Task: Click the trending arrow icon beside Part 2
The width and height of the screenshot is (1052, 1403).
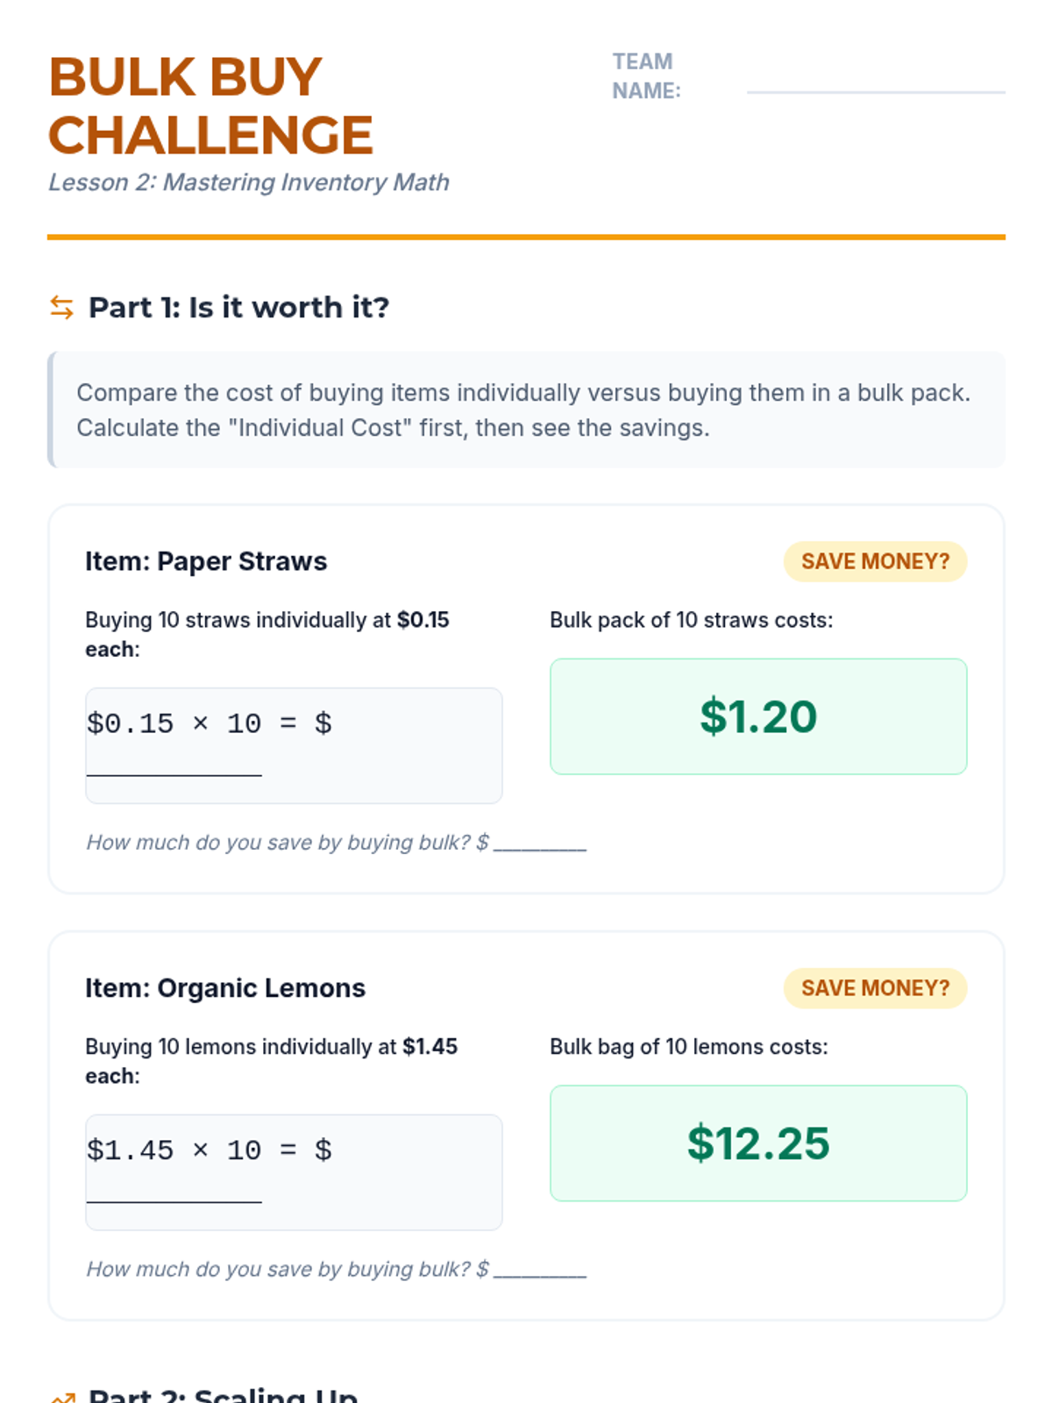Action: pos(61,1397)
